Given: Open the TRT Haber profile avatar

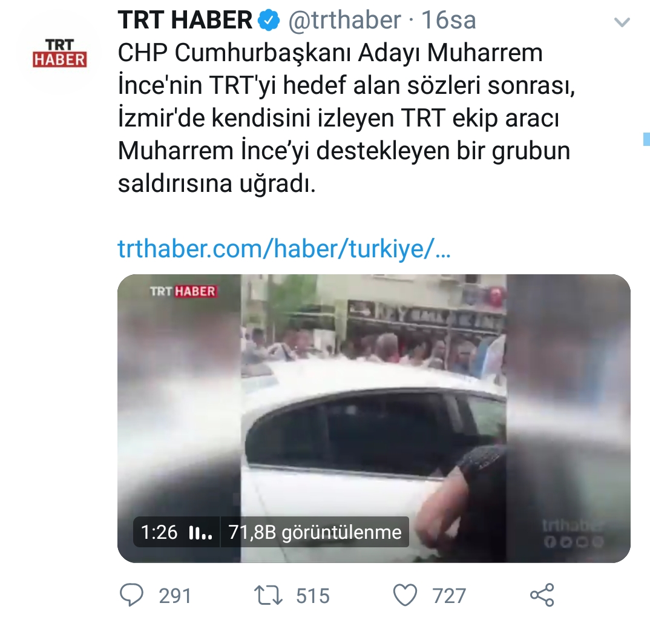Looking at the screenshot, I should click(x=60, y=53).
